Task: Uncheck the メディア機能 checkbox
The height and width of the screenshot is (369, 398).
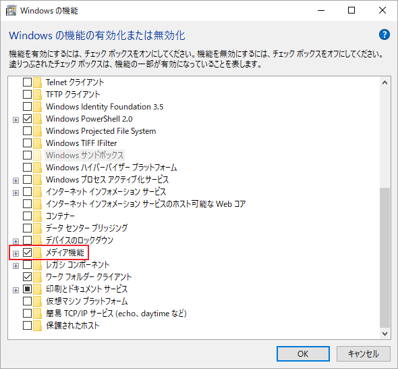Action: [27, 253]
